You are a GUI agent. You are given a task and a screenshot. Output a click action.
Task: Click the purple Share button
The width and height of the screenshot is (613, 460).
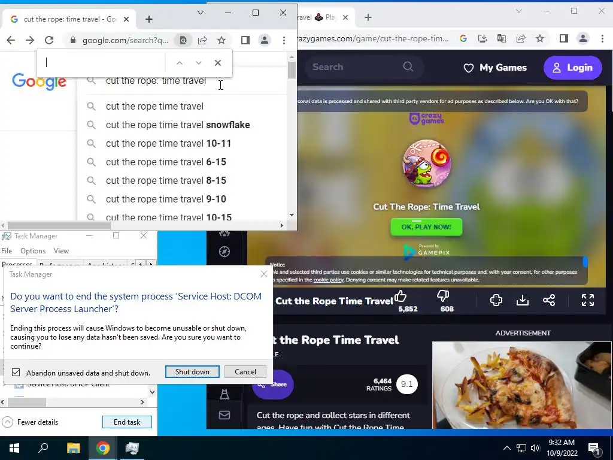[x=273, y=384]
